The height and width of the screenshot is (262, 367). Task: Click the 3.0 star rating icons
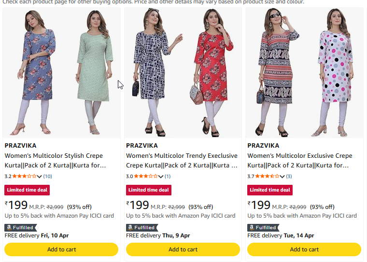(145, 177)
